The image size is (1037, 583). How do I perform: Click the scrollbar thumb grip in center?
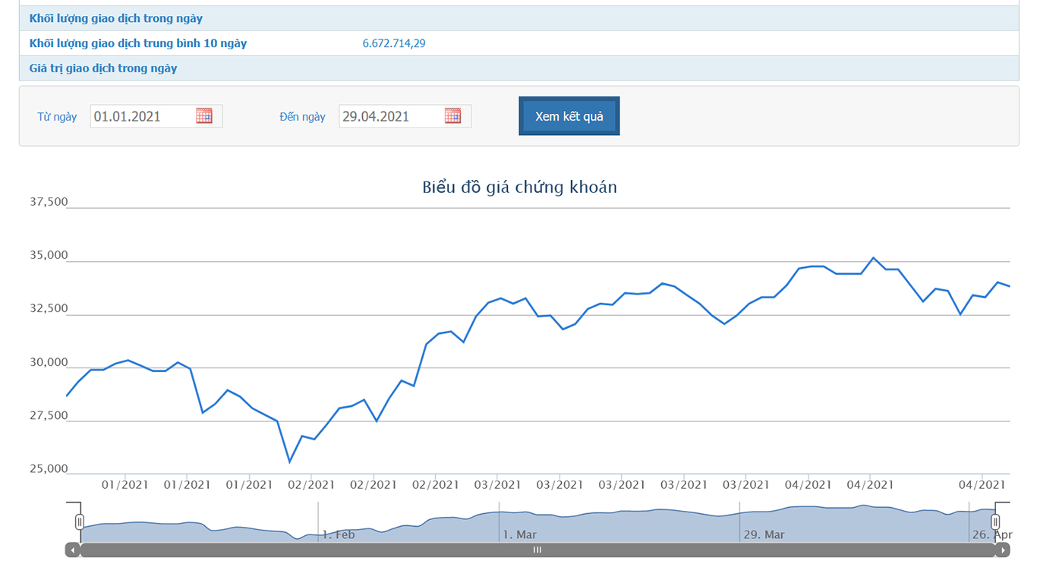[x=537, y=550]
